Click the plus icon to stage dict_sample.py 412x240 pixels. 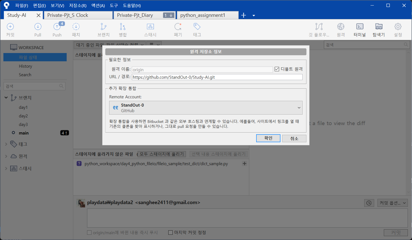(x=245, y=163)
